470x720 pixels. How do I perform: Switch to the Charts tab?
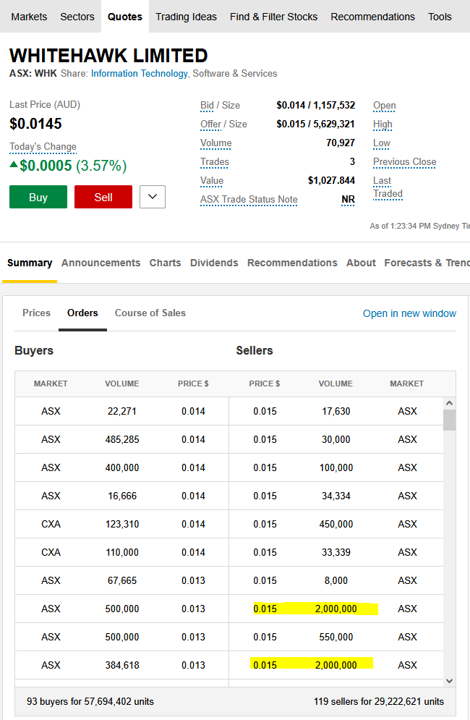pos(165,263)
